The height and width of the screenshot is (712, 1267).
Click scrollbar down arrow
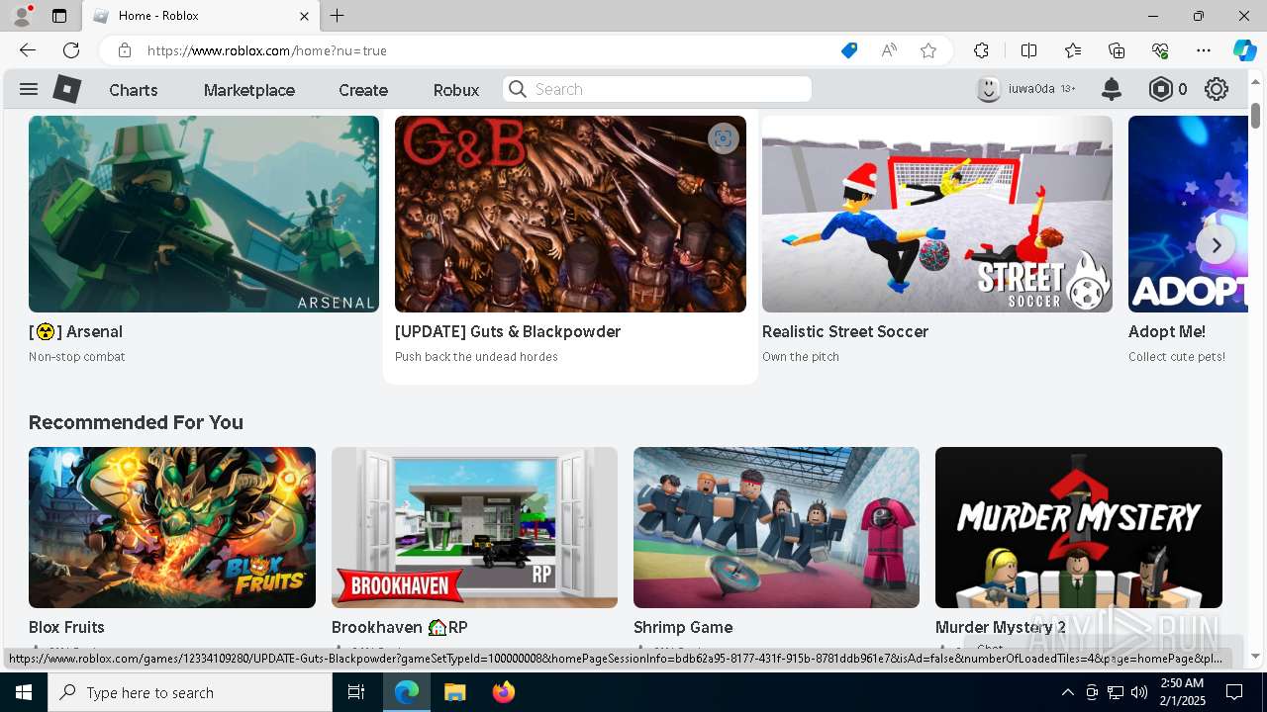tap(1255, 656)
